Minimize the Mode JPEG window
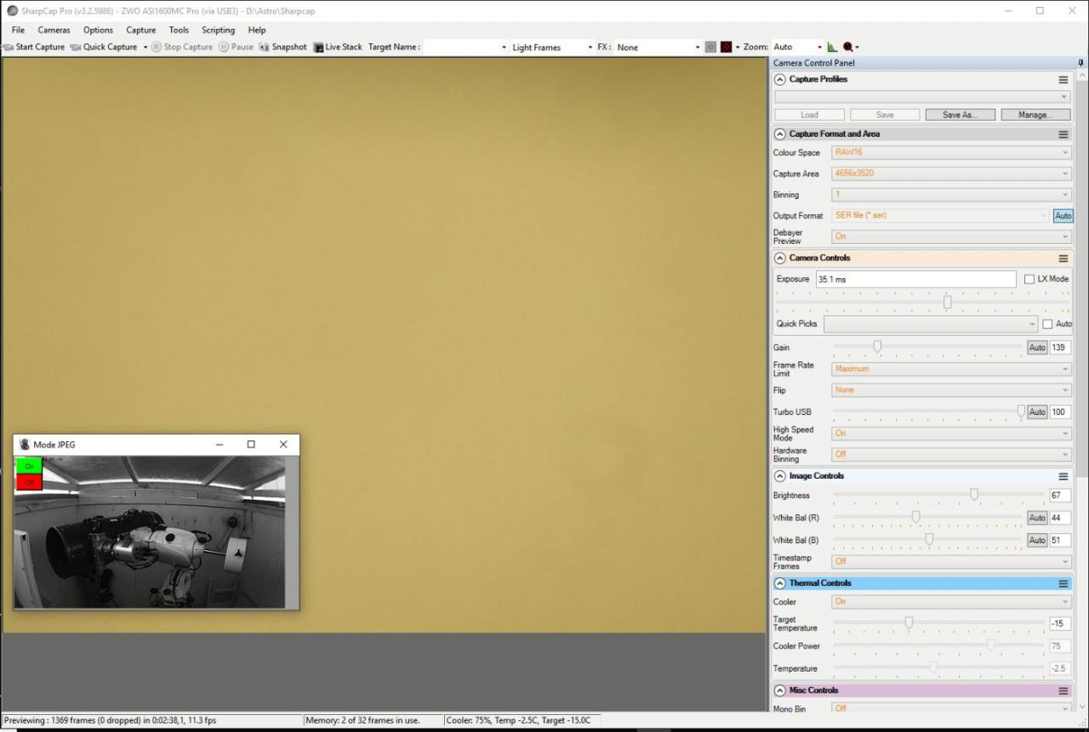 [220, 445]
